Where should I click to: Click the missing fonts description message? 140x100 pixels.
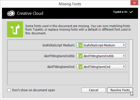(78, 30)
